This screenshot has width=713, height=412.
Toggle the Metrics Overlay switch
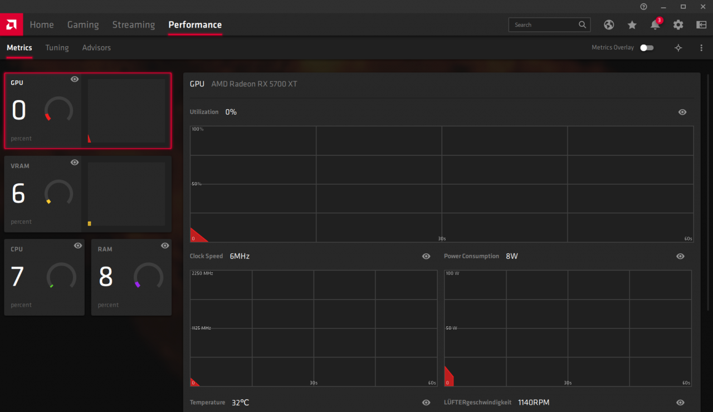[x=647, y=48]
